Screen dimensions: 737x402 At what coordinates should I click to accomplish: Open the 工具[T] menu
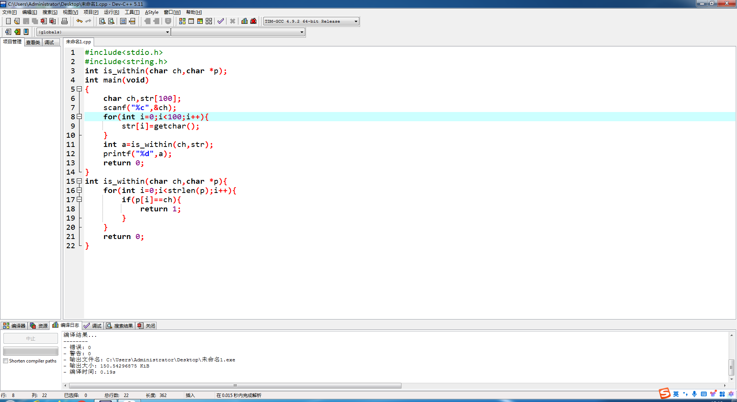pyautogui.click(x=132, y=12)
